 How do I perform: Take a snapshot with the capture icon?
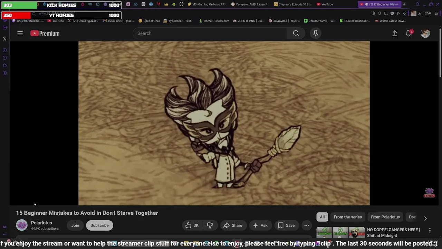point(386,13)
